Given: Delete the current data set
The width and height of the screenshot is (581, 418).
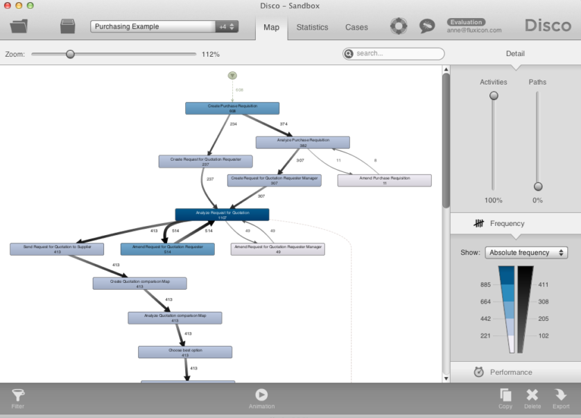Looking at the screenshot, I should (532, 398).
